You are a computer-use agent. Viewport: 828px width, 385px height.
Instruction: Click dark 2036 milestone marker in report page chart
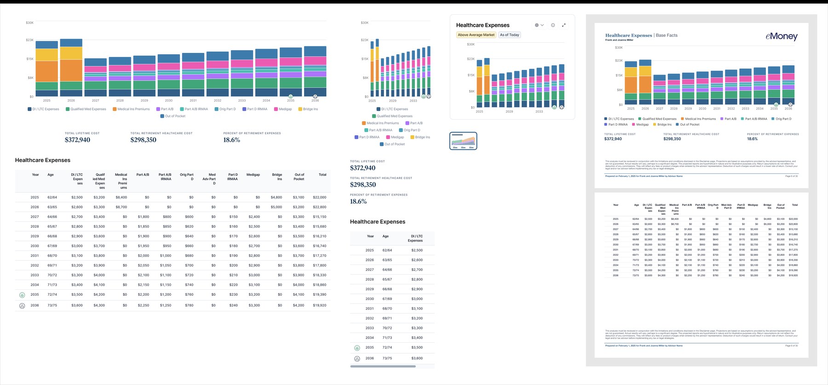pyautogui.click(x=790, y=105)
